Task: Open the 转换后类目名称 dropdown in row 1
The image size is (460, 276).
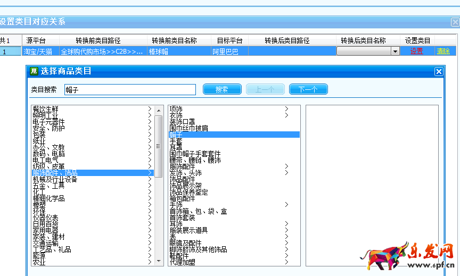Action: coord(395,52)
